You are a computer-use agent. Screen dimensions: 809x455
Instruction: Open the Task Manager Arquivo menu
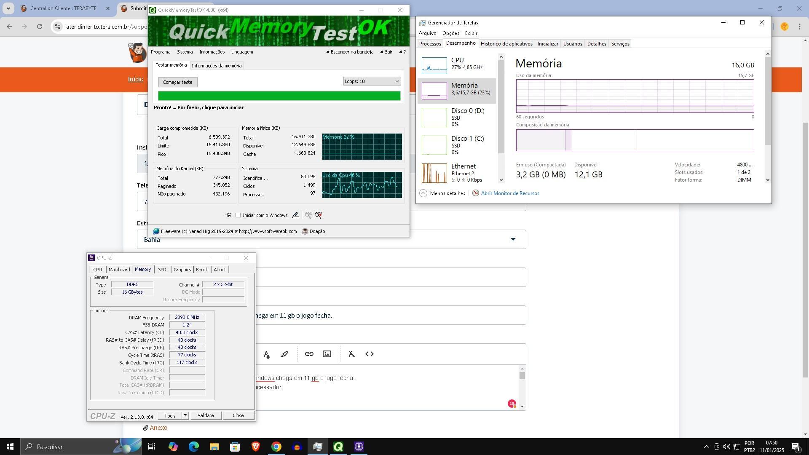[427, 33]
